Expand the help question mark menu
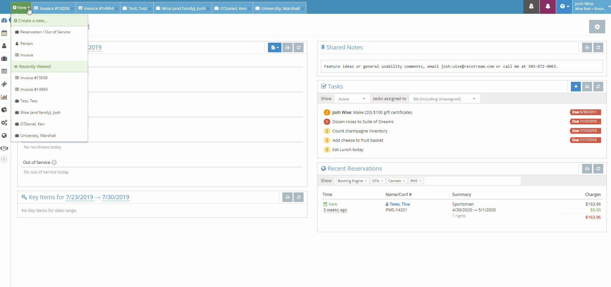The width and height of the screenshot is (611, 287). 564,7
